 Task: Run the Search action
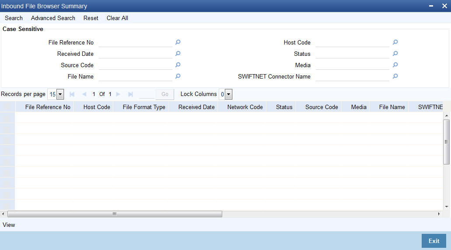pyautogui.click(x=14, y=18)
